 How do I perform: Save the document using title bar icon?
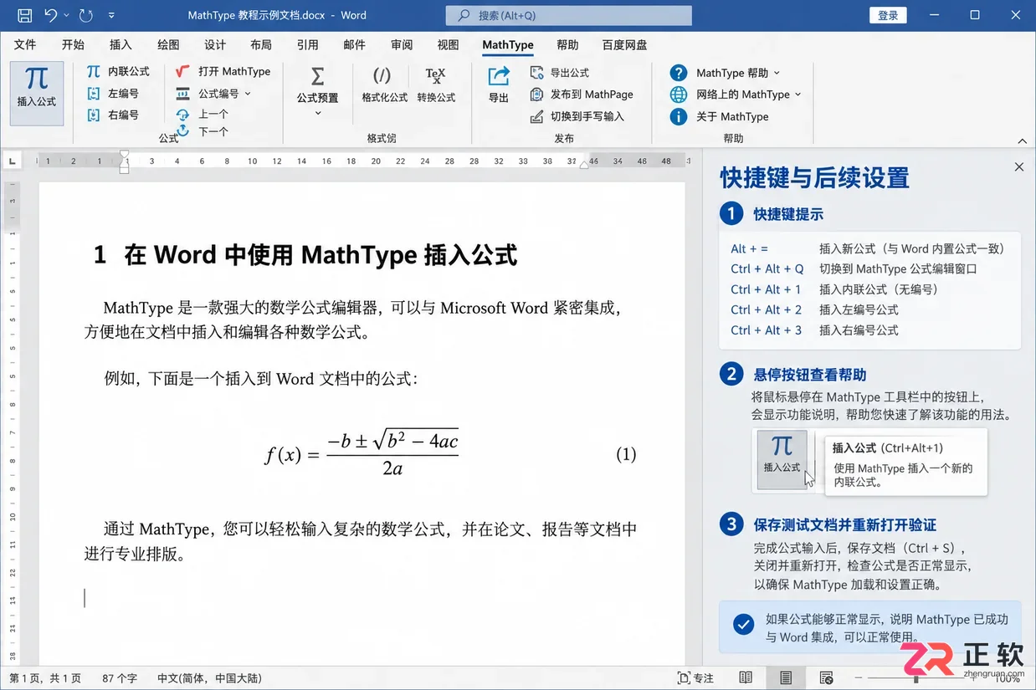(24, 15)
